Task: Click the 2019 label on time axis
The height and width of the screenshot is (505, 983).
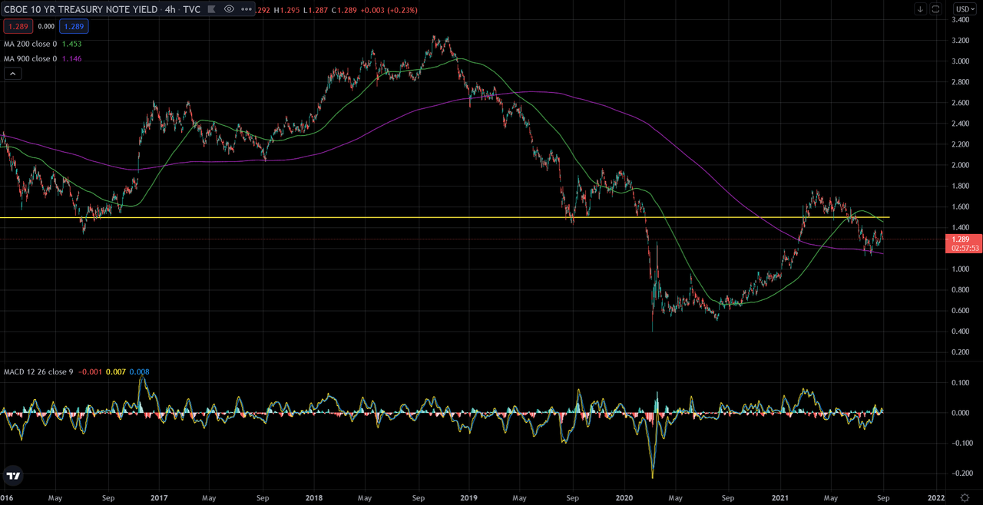Action: (x=468, y=497)
